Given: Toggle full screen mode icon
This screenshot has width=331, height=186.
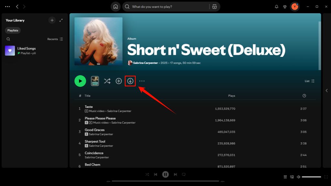Looking at the screenshot, I should coord(326,177).
